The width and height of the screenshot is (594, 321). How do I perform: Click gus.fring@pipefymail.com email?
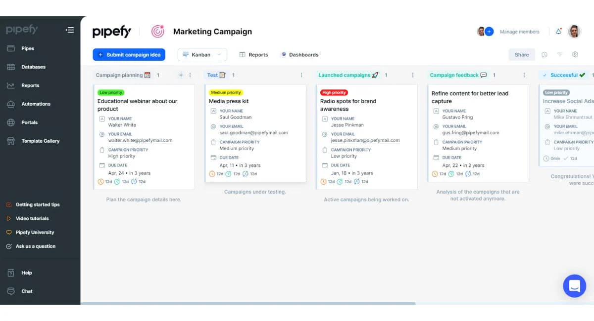pos(471,132)
